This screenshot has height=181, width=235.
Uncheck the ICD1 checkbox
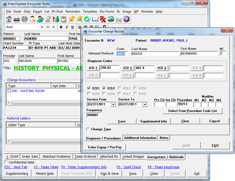pos(89,88)
